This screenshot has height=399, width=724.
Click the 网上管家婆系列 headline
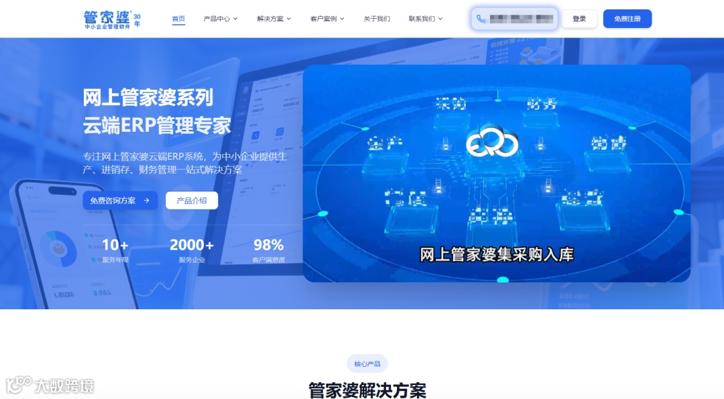coord(147,98)
